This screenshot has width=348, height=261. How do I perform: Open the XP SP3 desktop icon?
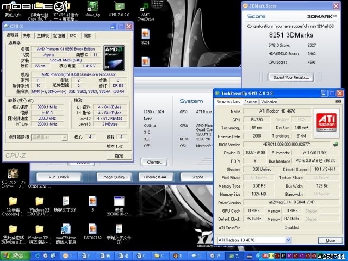[66, 11]
